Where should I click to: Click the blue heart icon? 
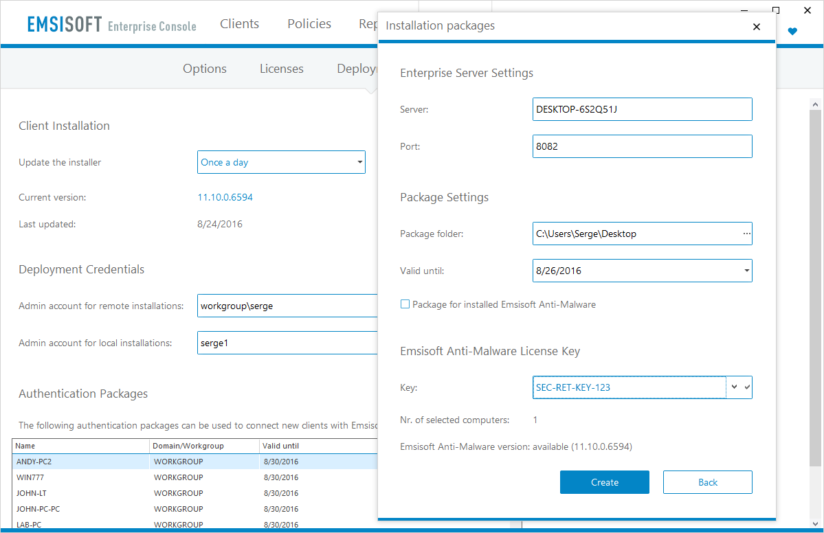pyautogui.click(x=792, y=32)
